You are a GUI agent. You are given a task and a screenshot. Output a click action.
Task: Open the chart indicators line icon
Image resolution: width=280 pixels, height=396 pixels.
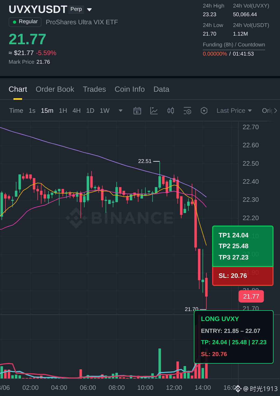coord(154,111)
